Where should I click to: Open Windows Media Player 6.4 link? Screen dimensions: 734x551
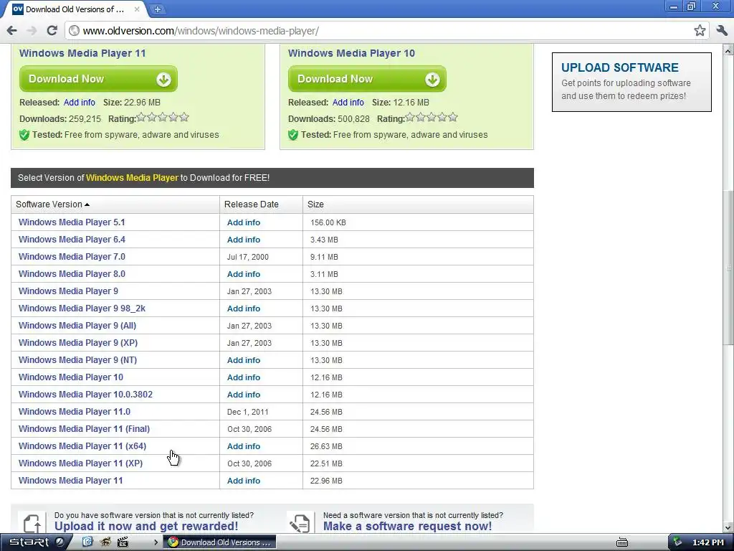[72, 240]
